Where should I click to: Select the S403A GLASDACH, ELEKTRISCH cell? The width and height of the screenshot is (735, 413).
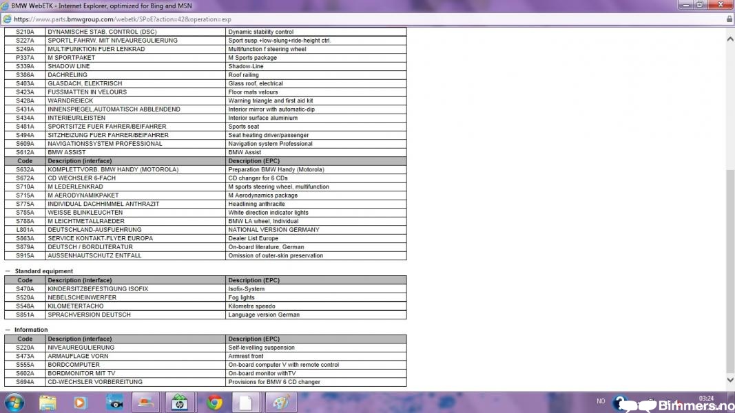pos(136,83)
